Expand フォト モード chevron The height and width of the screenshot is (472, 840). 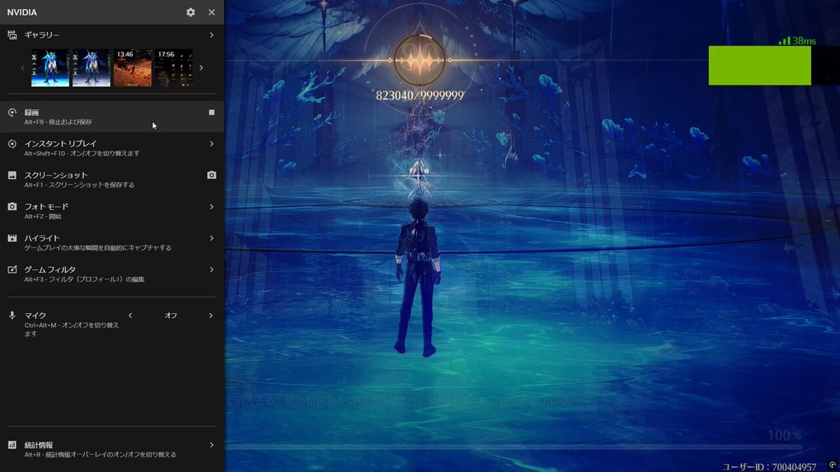[x=211, y=206]
